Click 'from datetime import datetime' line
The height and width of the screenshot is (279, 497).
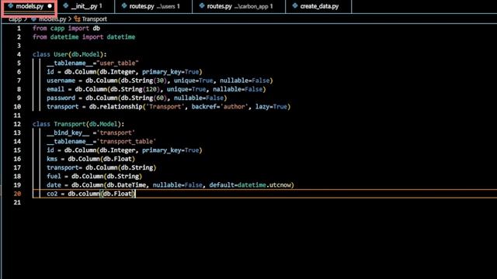[84, 37]
